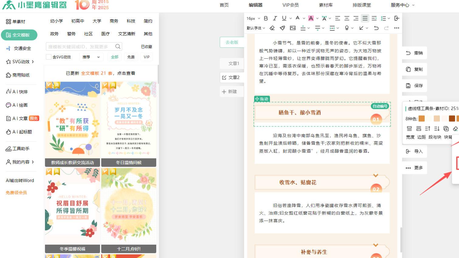This screenshot has height=258, width=459.
Task: Open the insert image tool
Action: tap(292, 28)
